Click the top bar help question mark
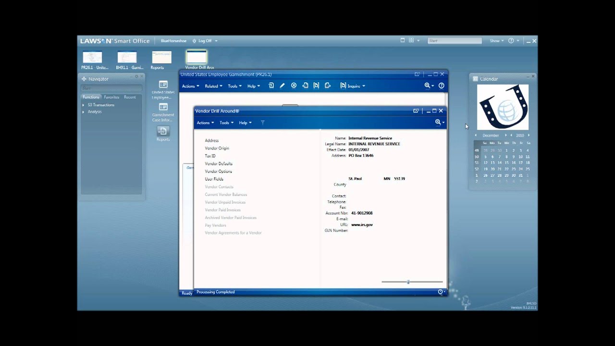 pyautogui.click(x=511, y=41)
